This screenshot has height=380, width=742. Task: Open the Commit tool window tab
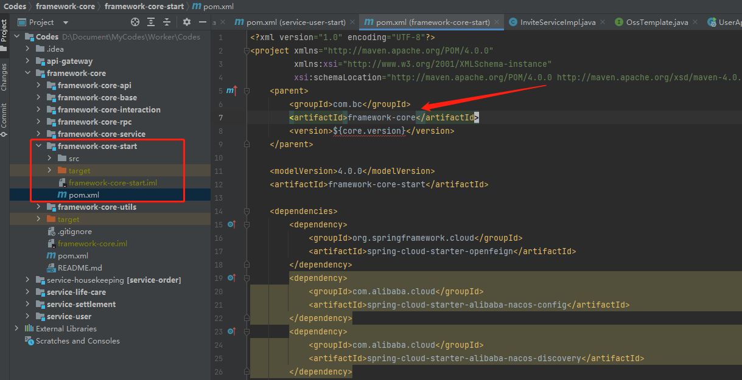(x=4, y=119)
